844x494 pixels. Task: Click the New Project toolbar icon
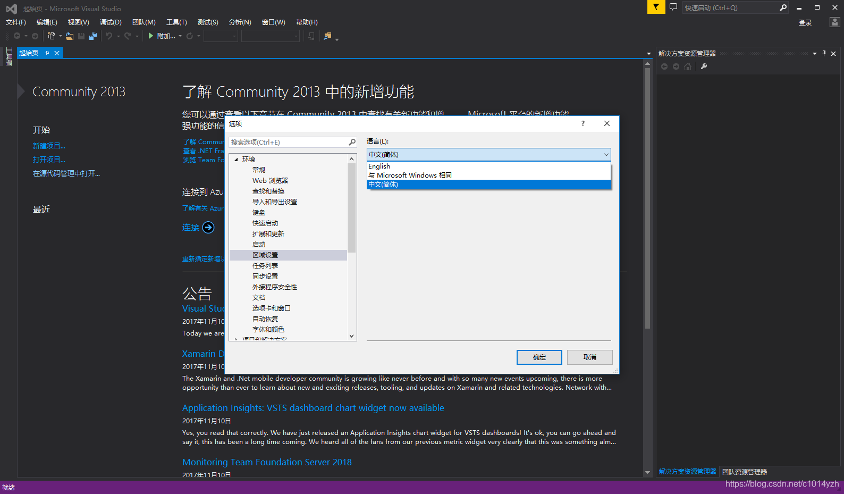[x=51, y=36]
